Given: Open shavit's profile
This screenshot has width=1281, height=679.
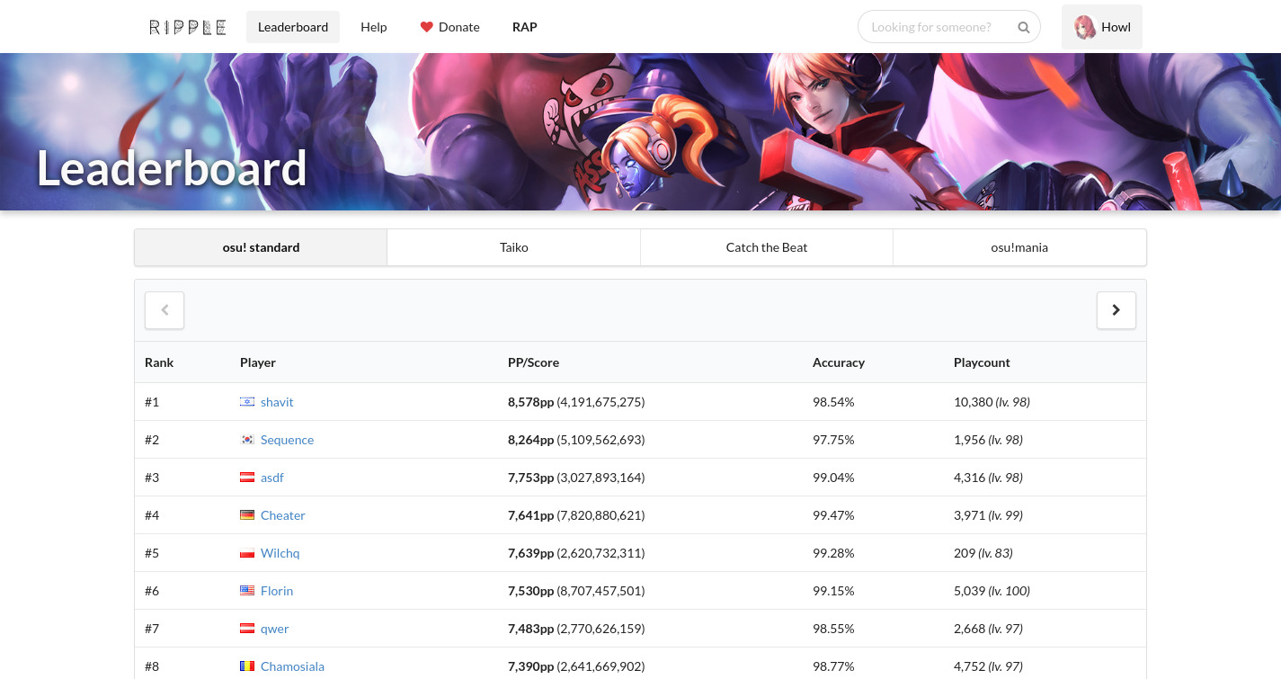Looking at the screenshot, I should pos(277,402).
